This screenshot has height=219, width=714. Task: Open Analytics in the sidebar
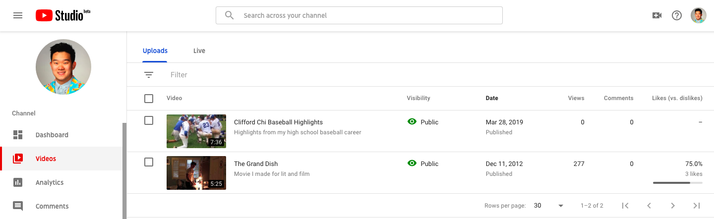tap(50, 182)
